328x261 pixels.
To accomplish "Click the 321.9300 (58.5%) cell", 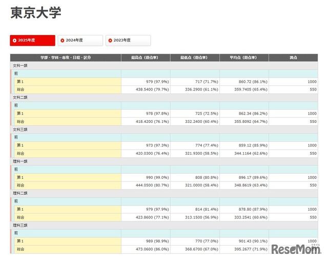I will pos(195,154).
